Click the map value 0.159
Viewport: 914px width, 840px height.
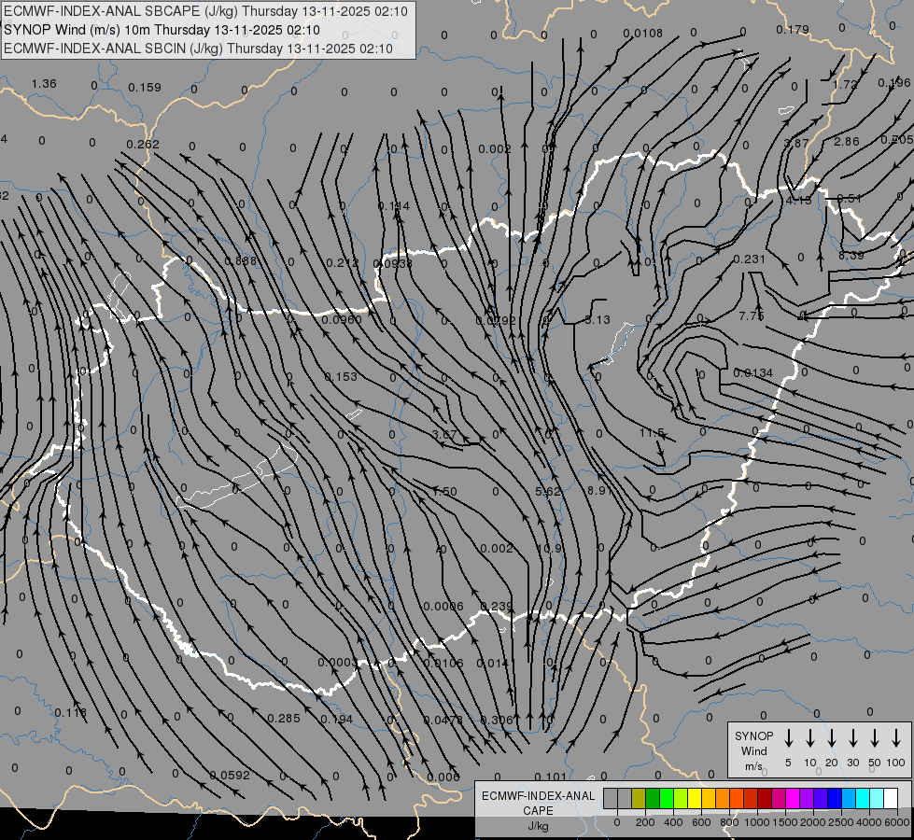click(x=144, y=88)
